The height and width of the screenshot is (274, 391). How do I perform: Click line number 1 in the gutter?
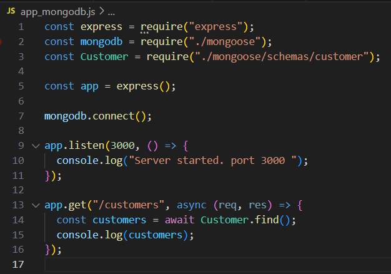(21, 27)
